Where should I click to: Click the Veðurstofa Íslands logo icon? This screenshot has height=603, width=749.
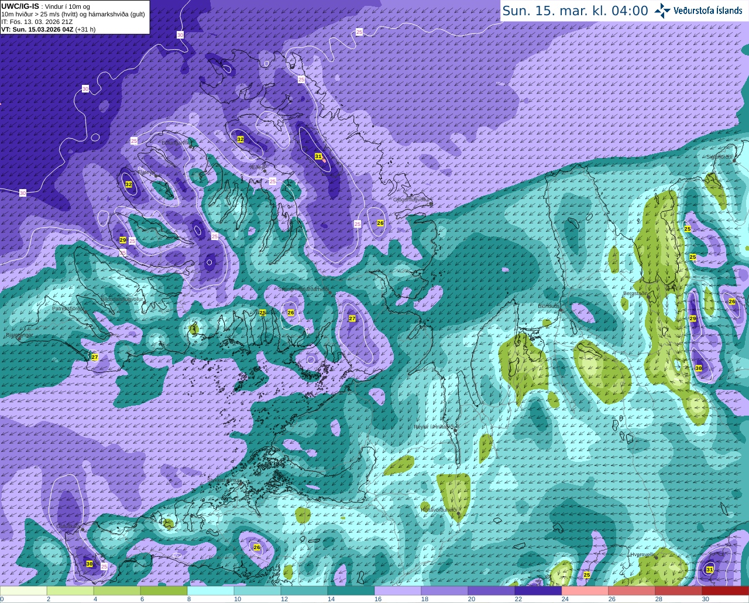(x=662, y=11)
